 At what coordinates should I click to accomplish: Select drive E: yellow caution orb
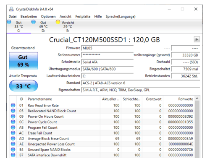(x=58, y=22)
